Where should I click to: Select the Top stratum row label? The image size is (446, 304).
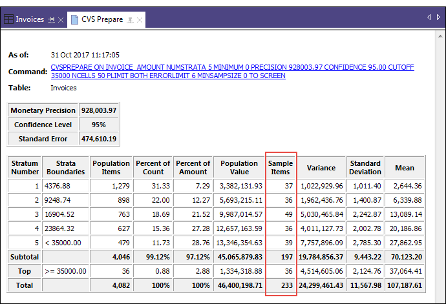click(25, 272)
